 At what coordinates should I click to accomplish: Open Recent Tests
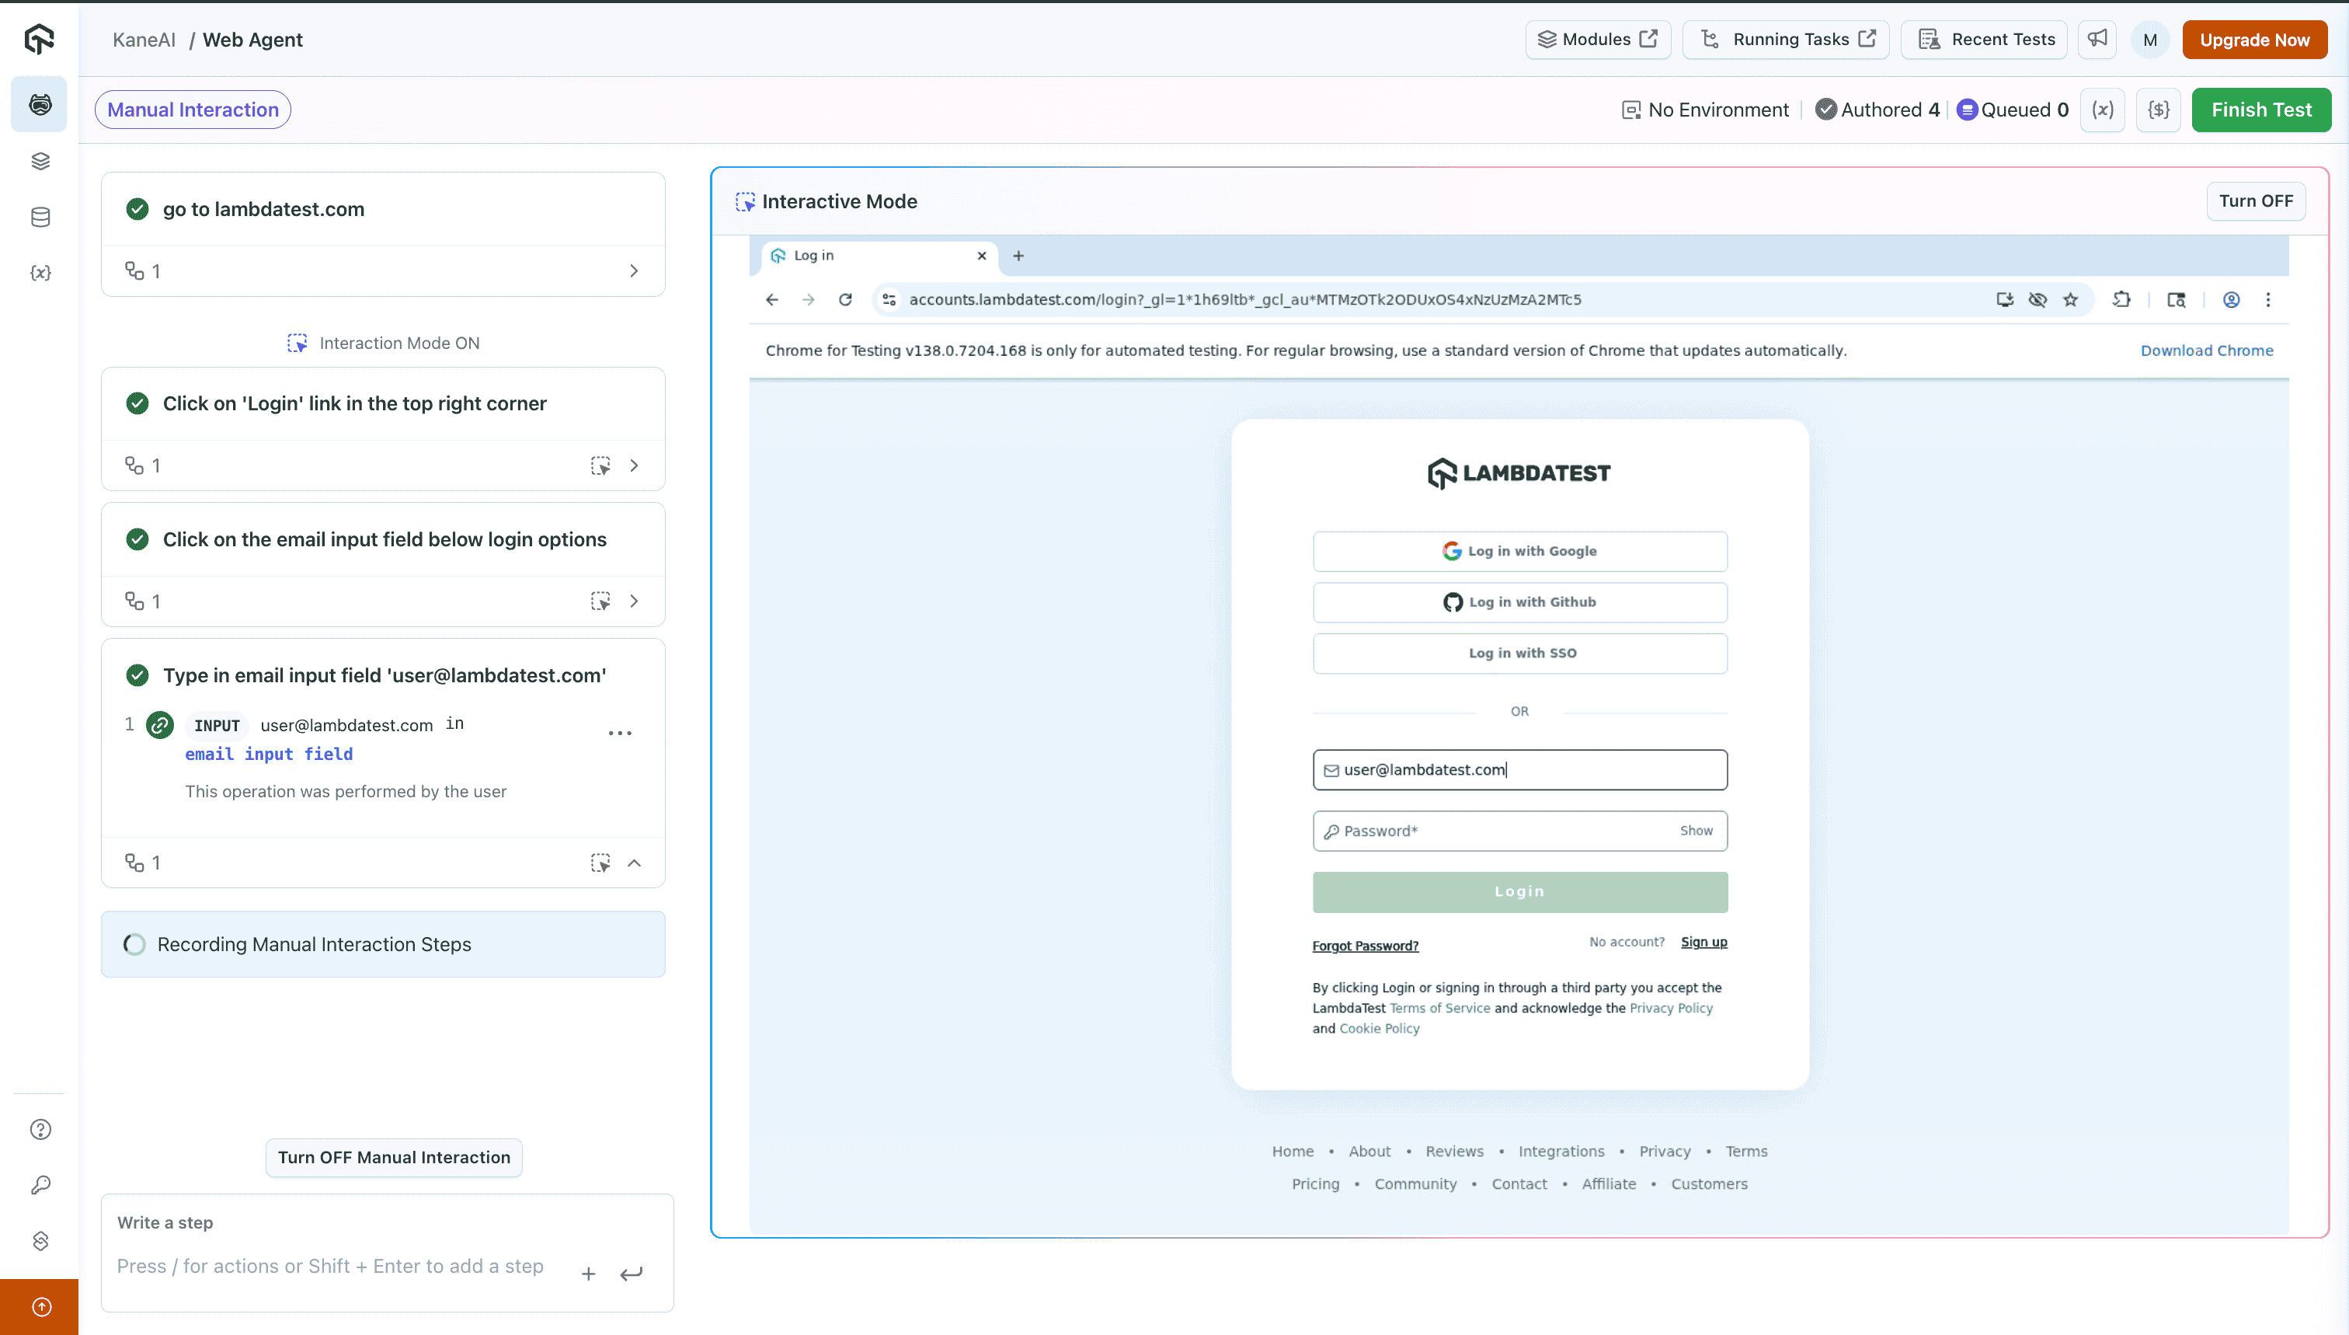point(1983,40)
